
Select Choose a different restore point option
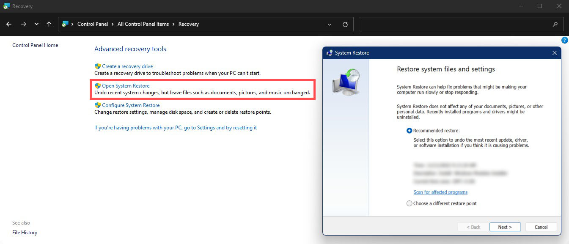coord(409,203)
